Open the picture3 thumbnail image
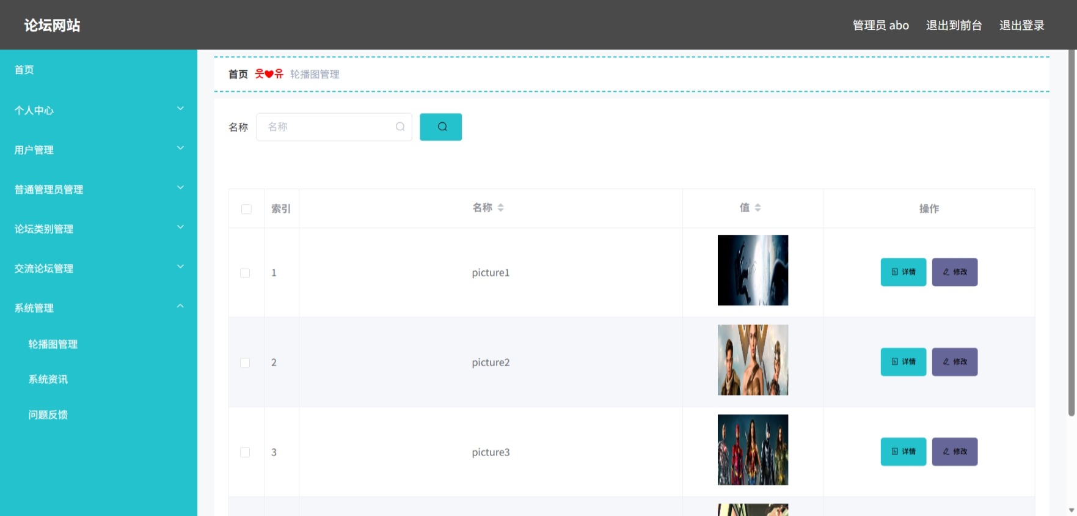This screenshot has height=516, width=1077. click(x=753, y=450)
